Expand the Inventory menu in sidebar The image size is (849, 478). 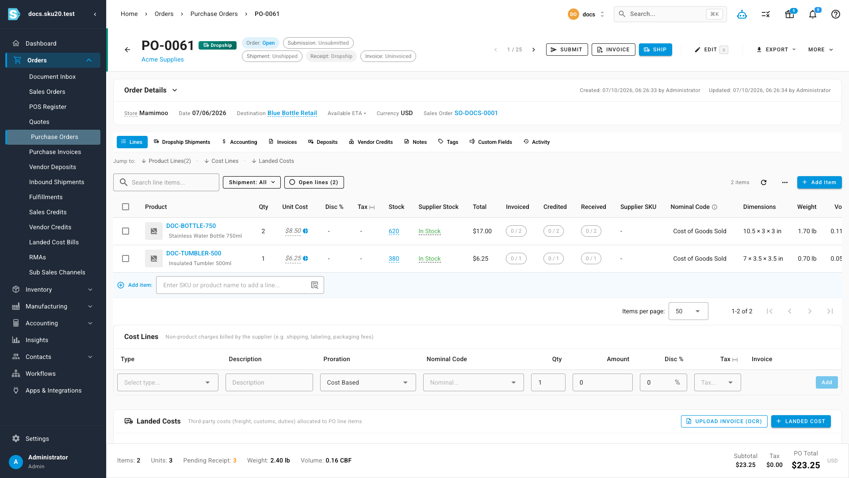coord(53,289)
